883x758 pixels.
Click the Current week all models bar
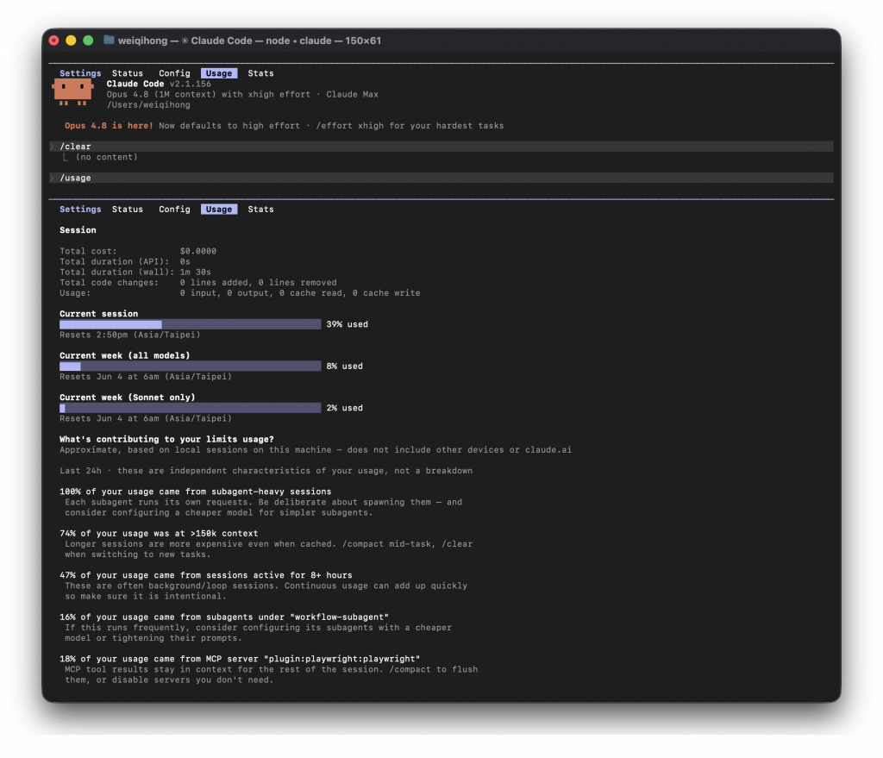[x=191, y=366]
